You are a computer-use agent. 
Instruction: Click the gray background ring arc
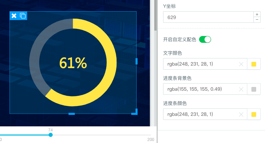tap(34, 62)
